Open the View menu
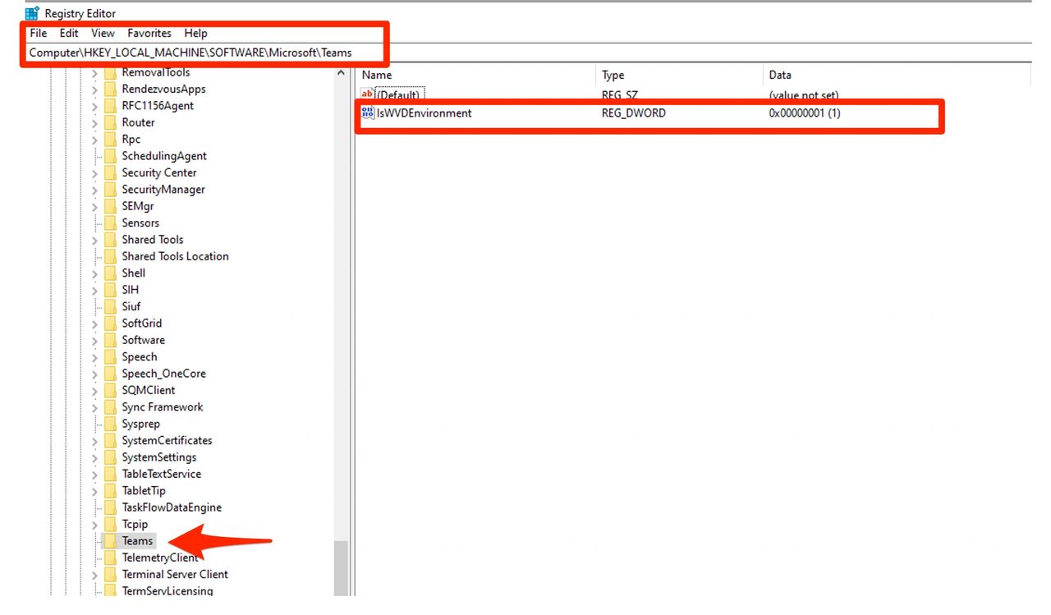Viewport: 1051px width, 615px height. point(103,34)
